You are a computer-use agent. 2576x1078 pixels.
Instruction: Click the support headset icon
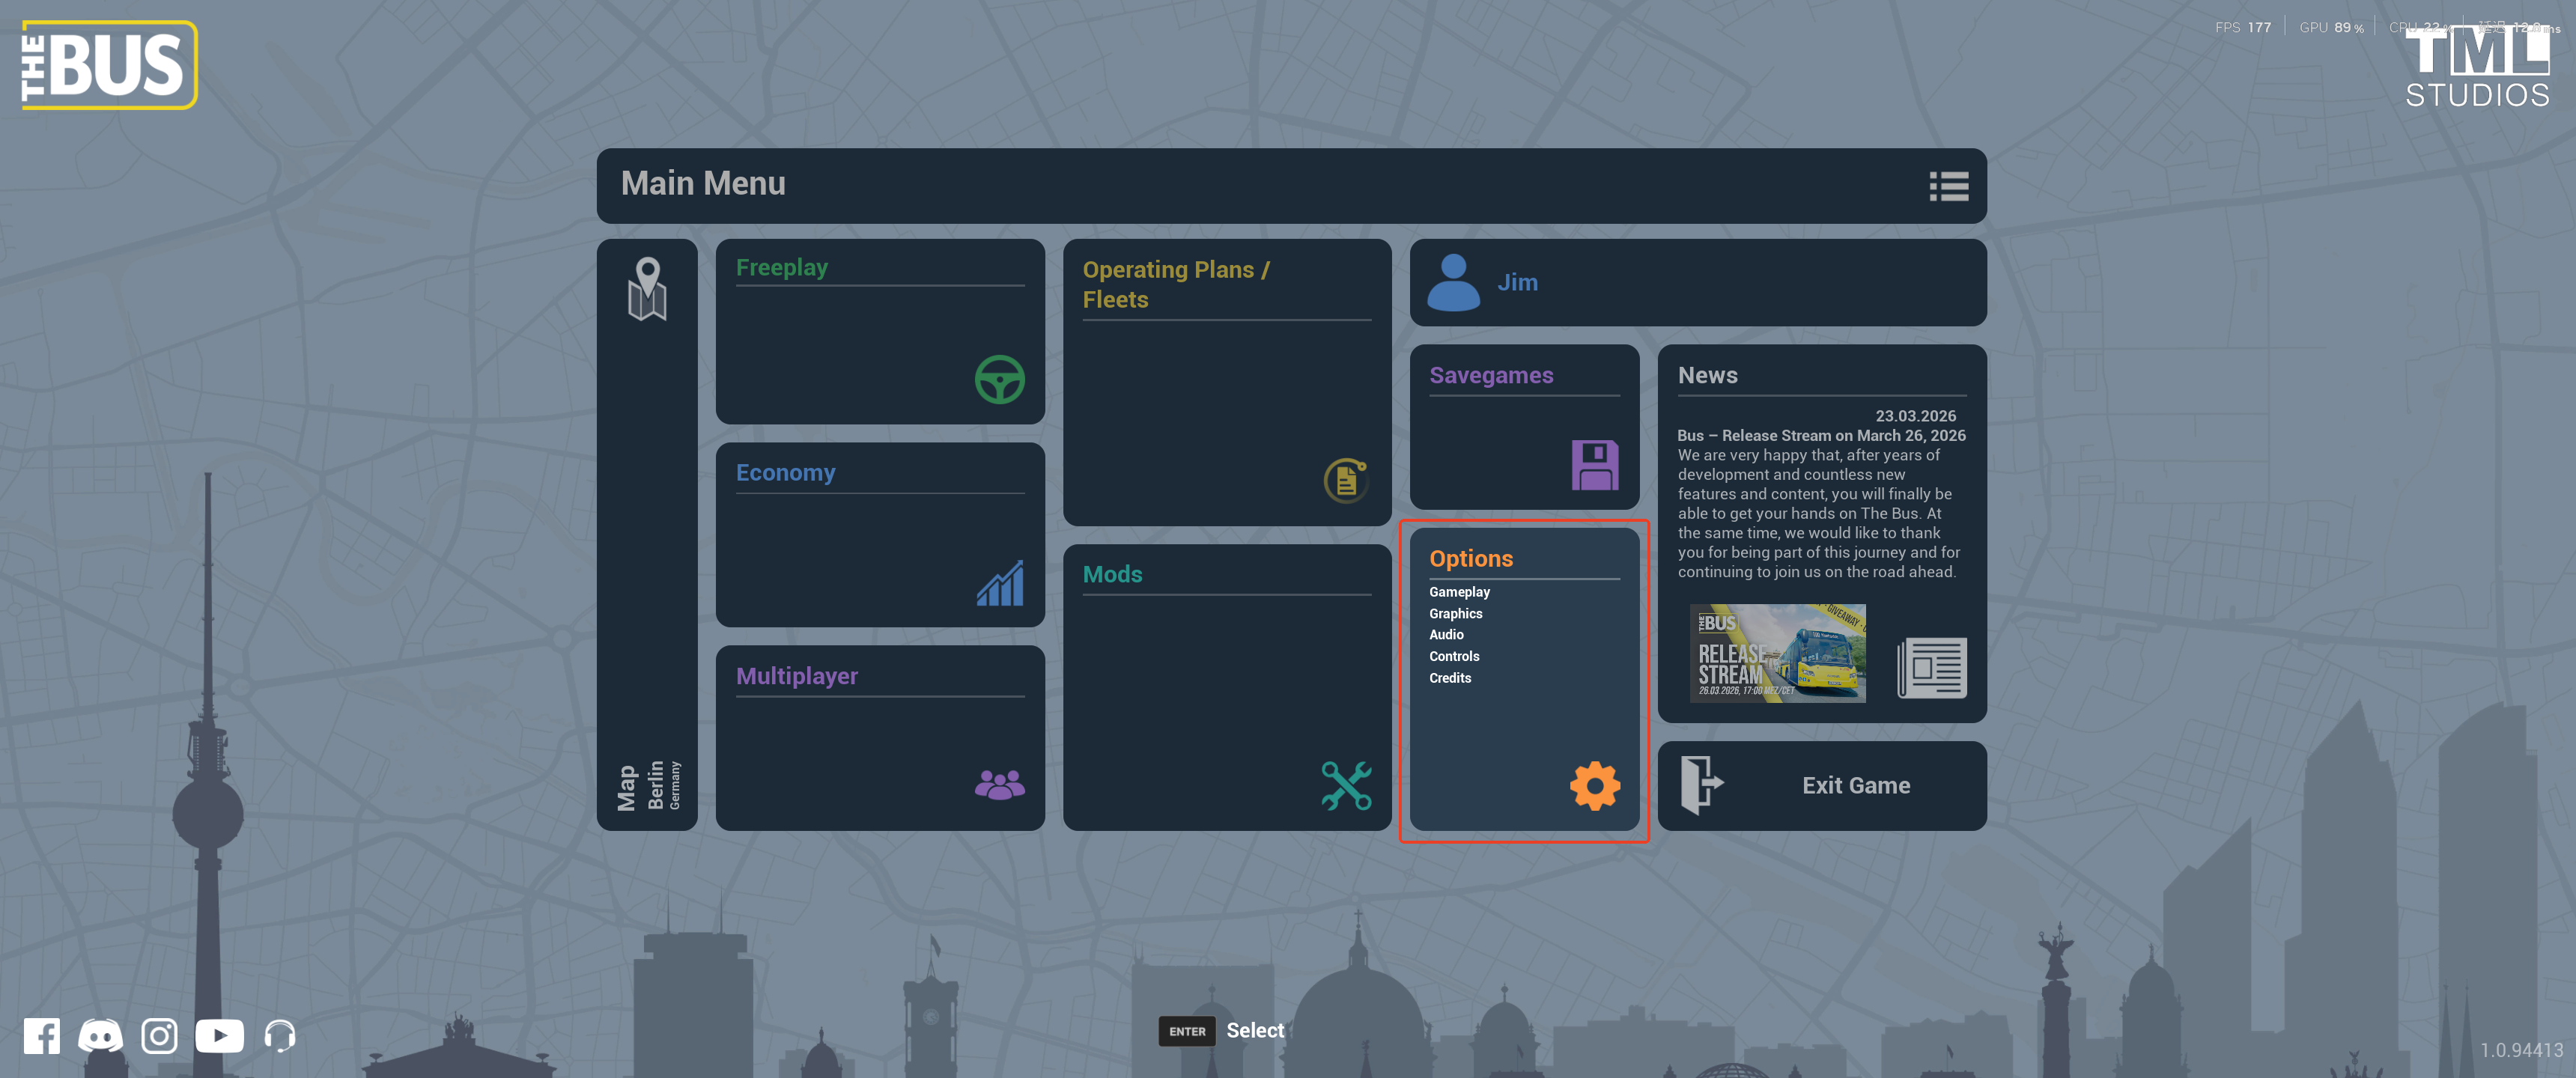[x=279, y=1035]
